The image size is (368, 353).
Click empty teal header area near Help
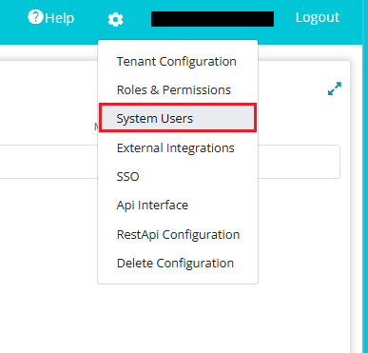(12, 19)
